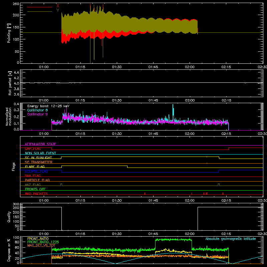
Task: Click the tall cyan Collimator 8 spike
Action: coord(173,111)
